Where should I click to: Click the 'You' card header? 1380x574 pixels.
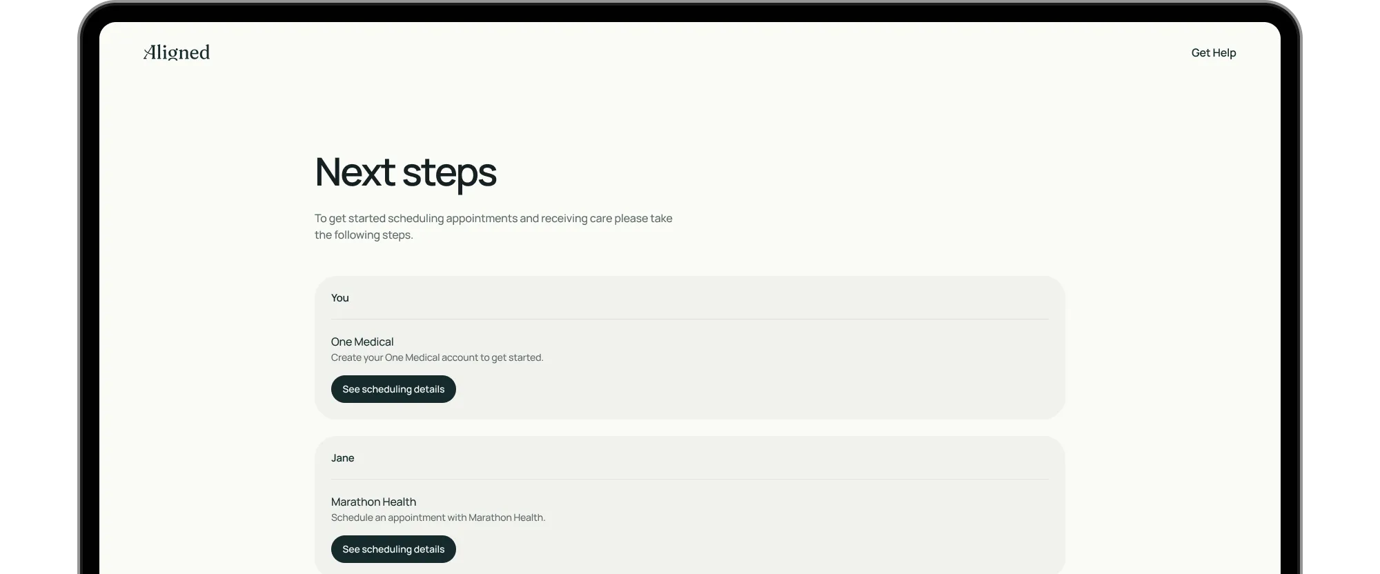(x=340, y=298)
